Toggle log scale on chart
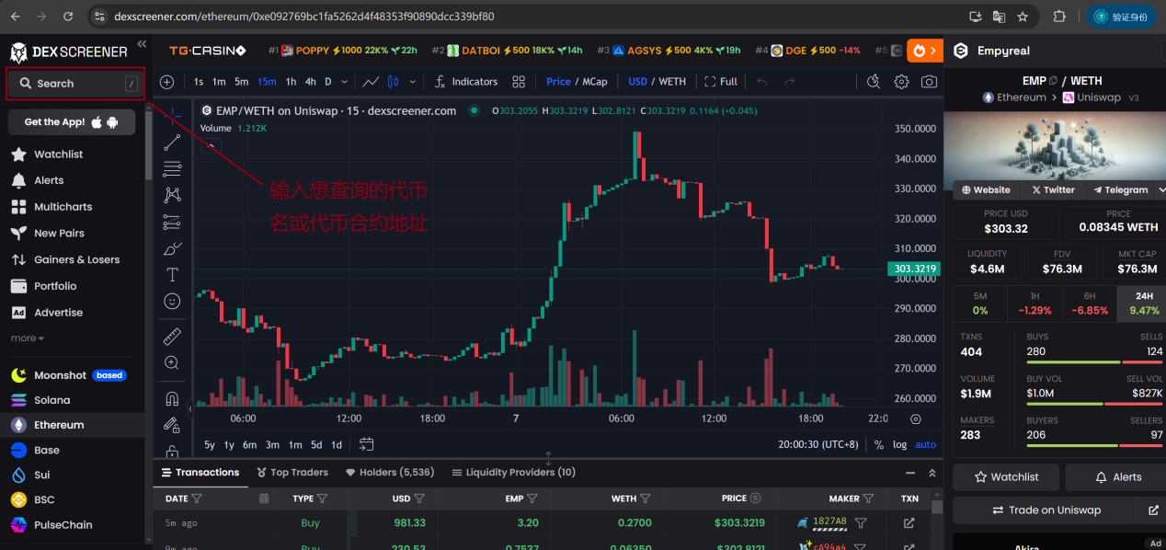The height and width of the screenshot is (550, 1166). click(899, 444)
